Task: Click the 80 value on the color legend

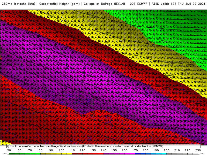Action: 41,150
